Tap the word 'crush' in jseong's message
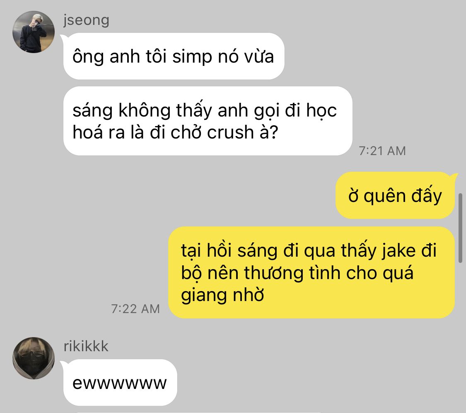The width and height of the screenshot is (466, 413). (x=230, y=132)
